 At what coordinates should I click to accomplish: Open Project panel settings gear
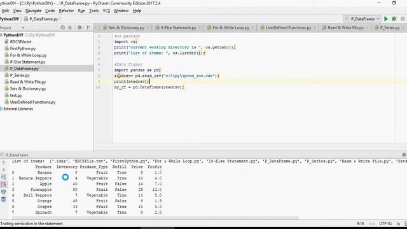[x=80, y=27]
